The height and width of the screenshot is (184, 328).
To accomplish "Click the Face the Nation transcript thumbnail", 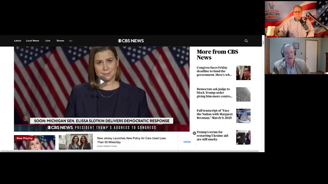I will [x=243, y=116].
